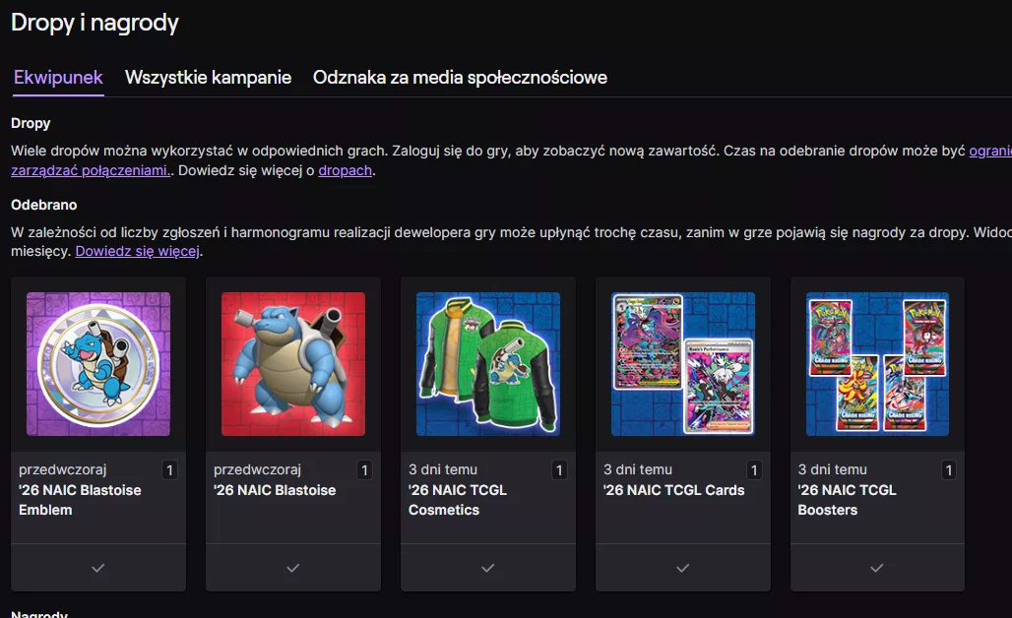Switch to Wszystkie kampanie tab

point(208,78)
